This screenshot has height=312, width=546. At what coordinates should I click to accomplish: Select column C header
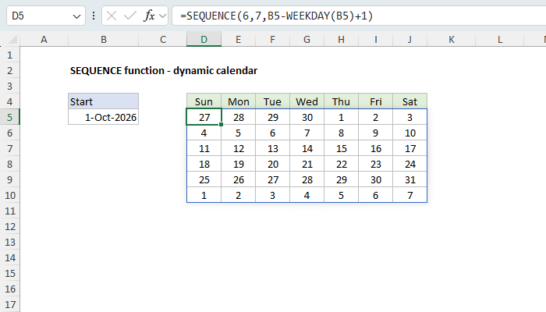click(x=162, y=39)
